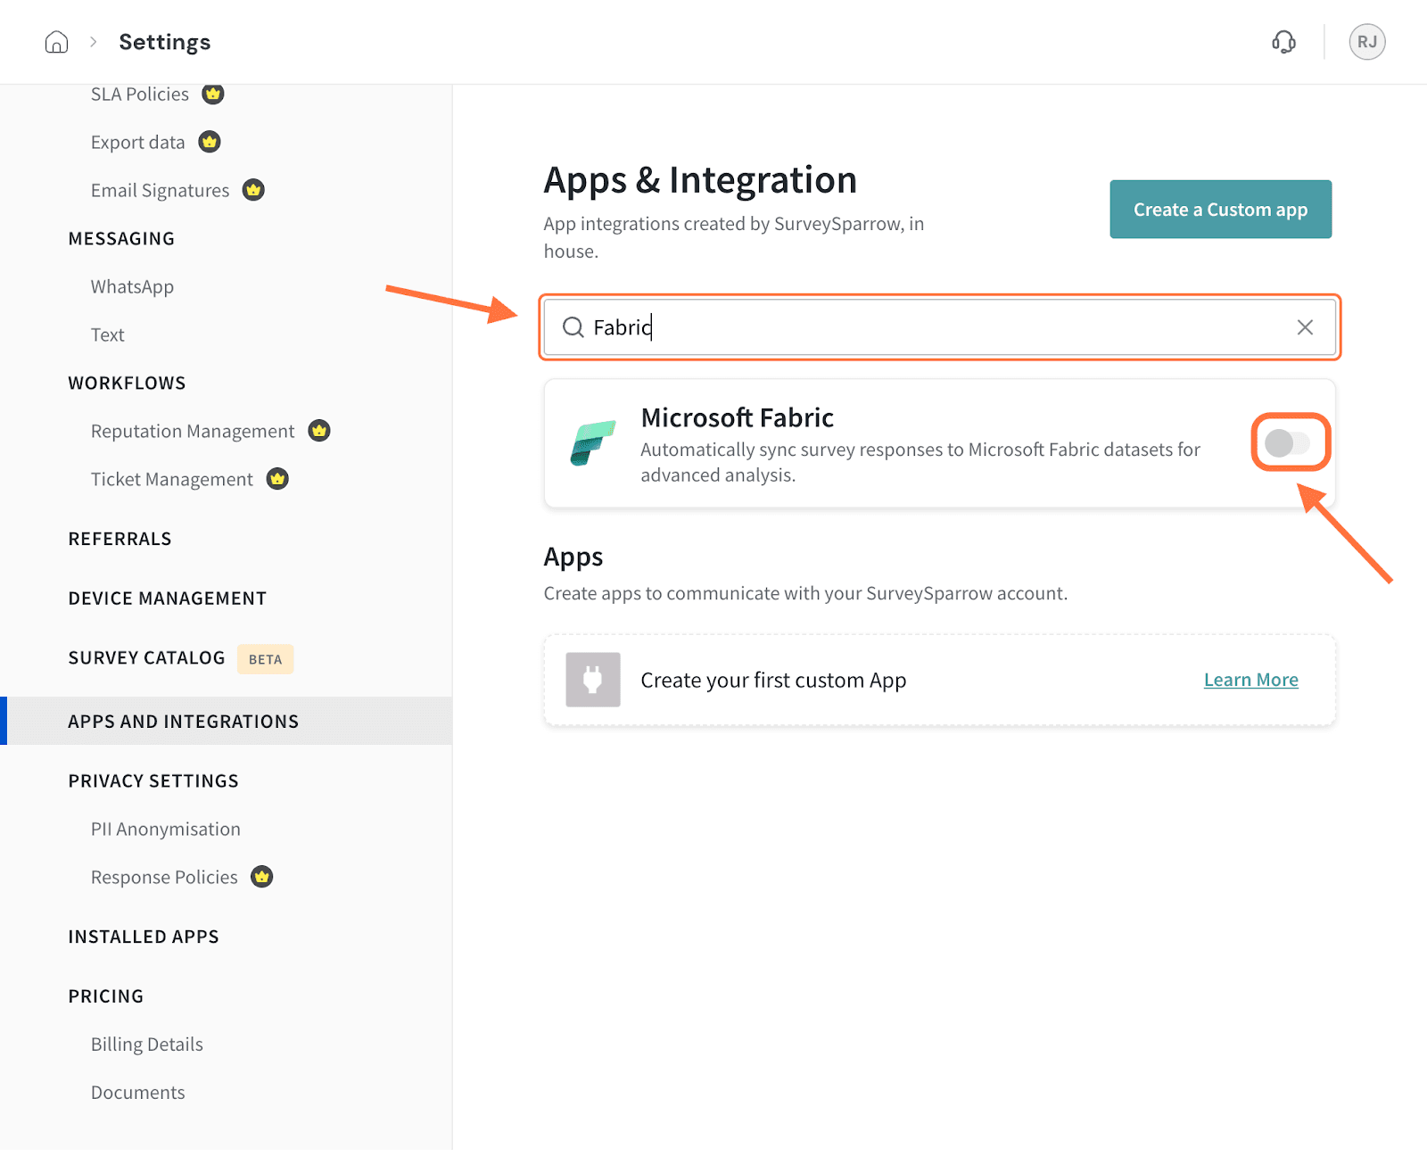1427x1164 pixels.
Task: Open Ticket Management under Workflows
Action: (x=172, y=479)
